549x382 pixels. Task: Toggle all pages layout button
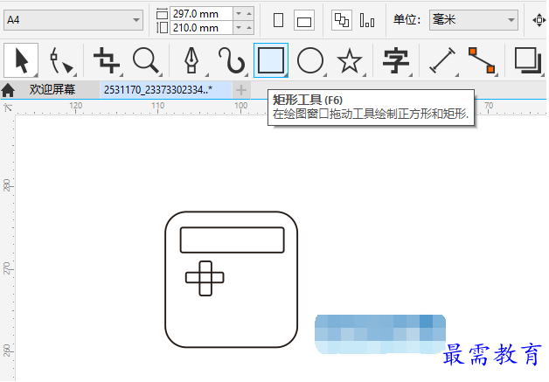tap(342, 20)
